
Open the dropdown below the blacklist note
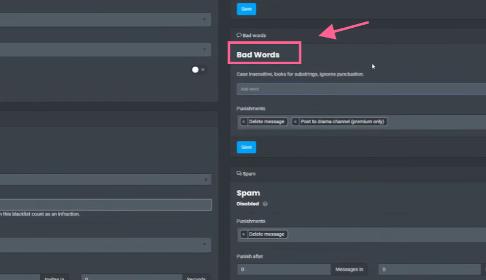105,245
